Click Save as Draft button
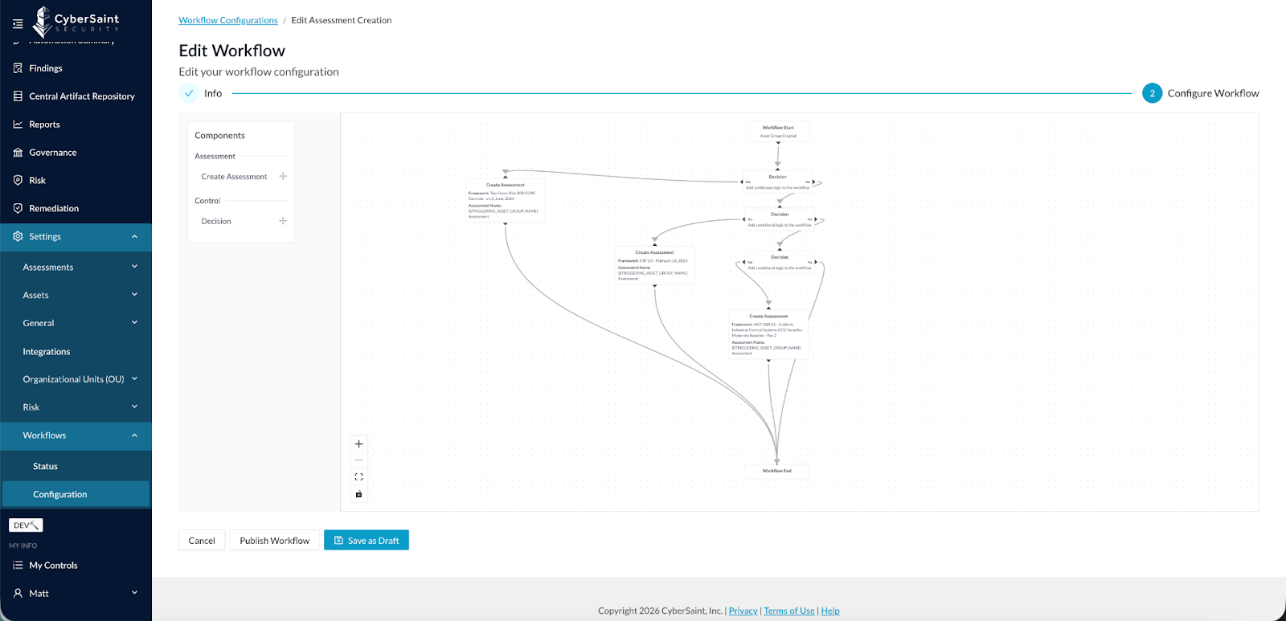This screenshot has width=1286, height=621. pyautogui.click(x=367, y=541)
